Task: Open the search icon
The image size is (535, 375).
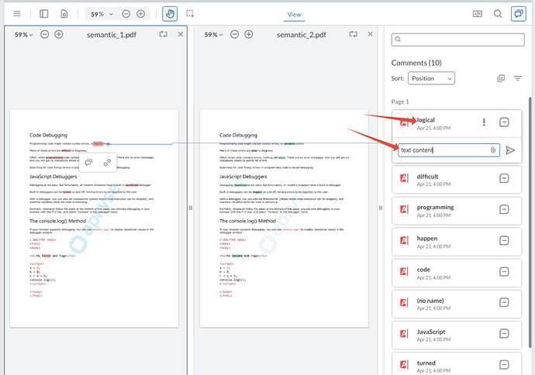Action: tap(498, 14)
